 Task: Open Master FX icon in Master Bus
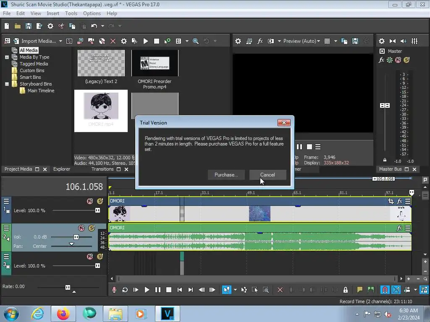381,60
